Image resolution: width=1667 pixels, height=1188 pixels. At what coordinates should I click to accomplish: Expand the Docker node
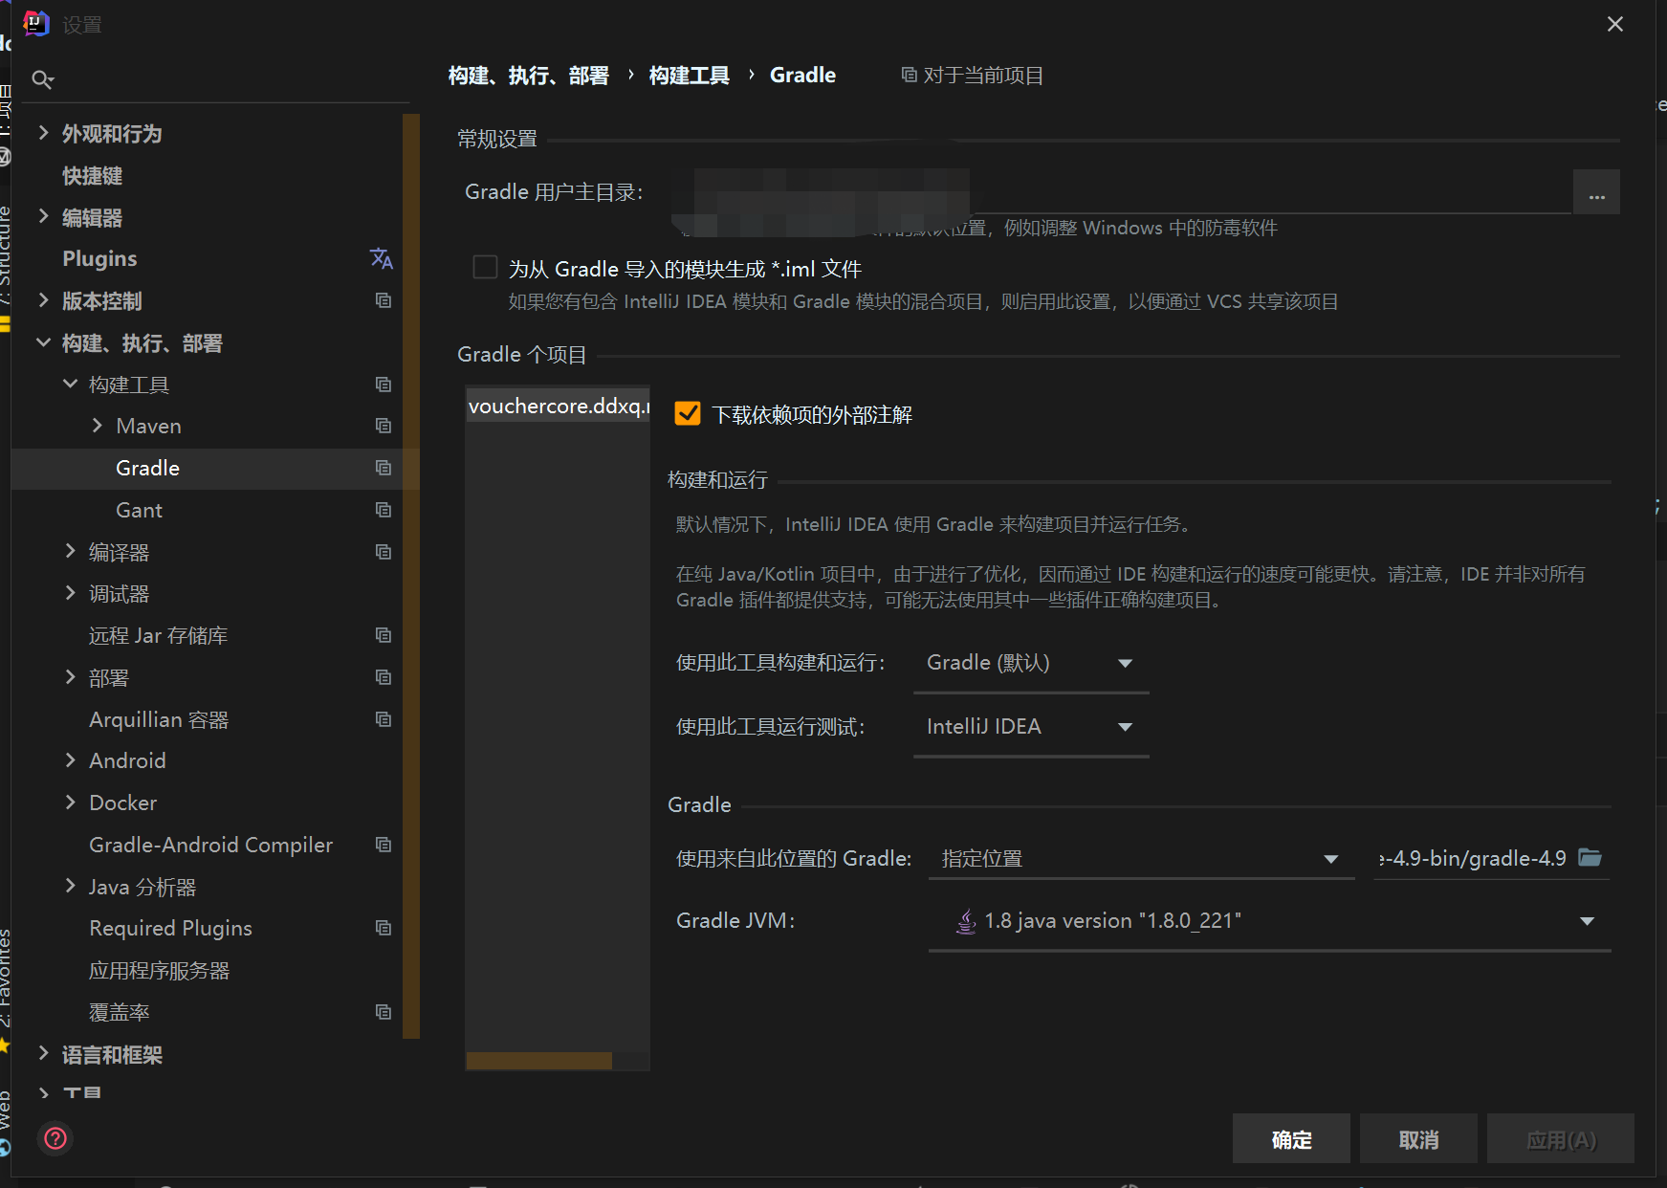(x=70, y=803)
